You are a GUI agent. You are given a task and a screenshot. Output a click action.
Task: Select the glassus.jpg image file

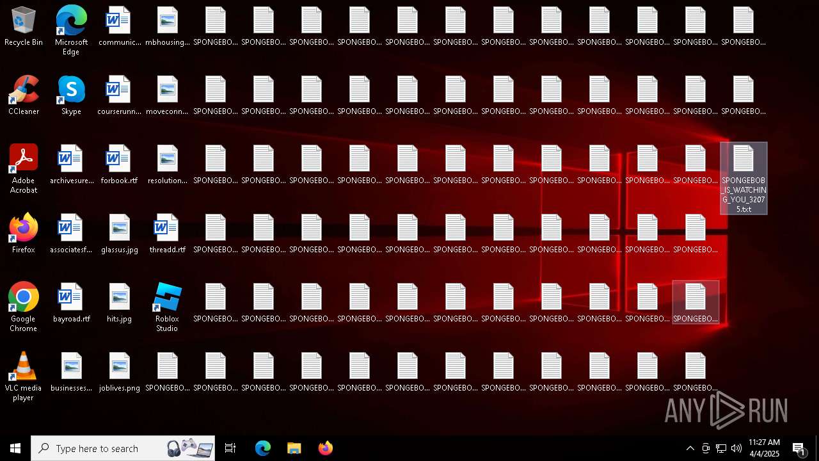[119, 234]
